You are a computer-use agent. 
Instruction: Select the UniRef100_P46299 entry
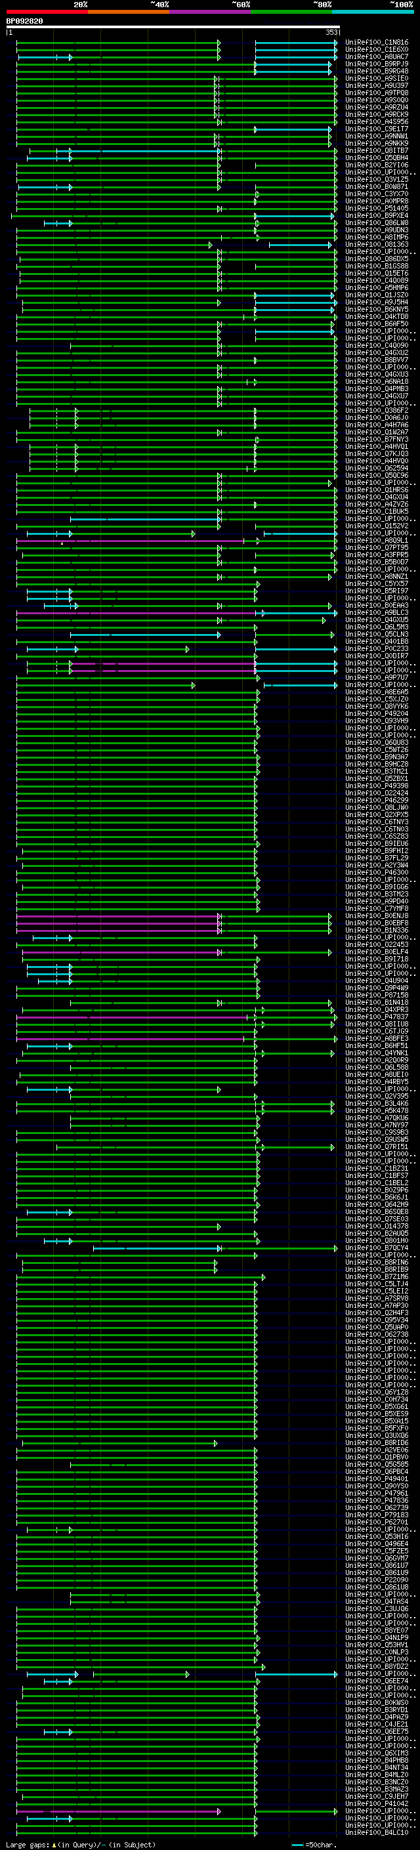point(377,801)
